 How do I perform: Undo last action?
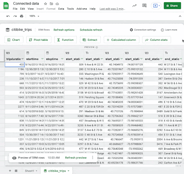click(8, 16)
